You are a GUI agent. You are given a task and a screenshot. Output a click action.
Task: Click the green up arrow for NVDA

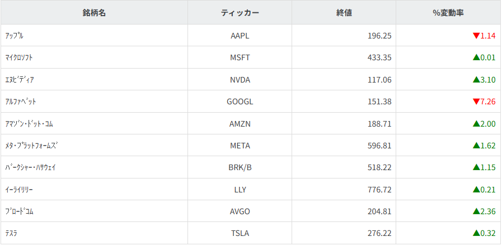pos(476,79)
